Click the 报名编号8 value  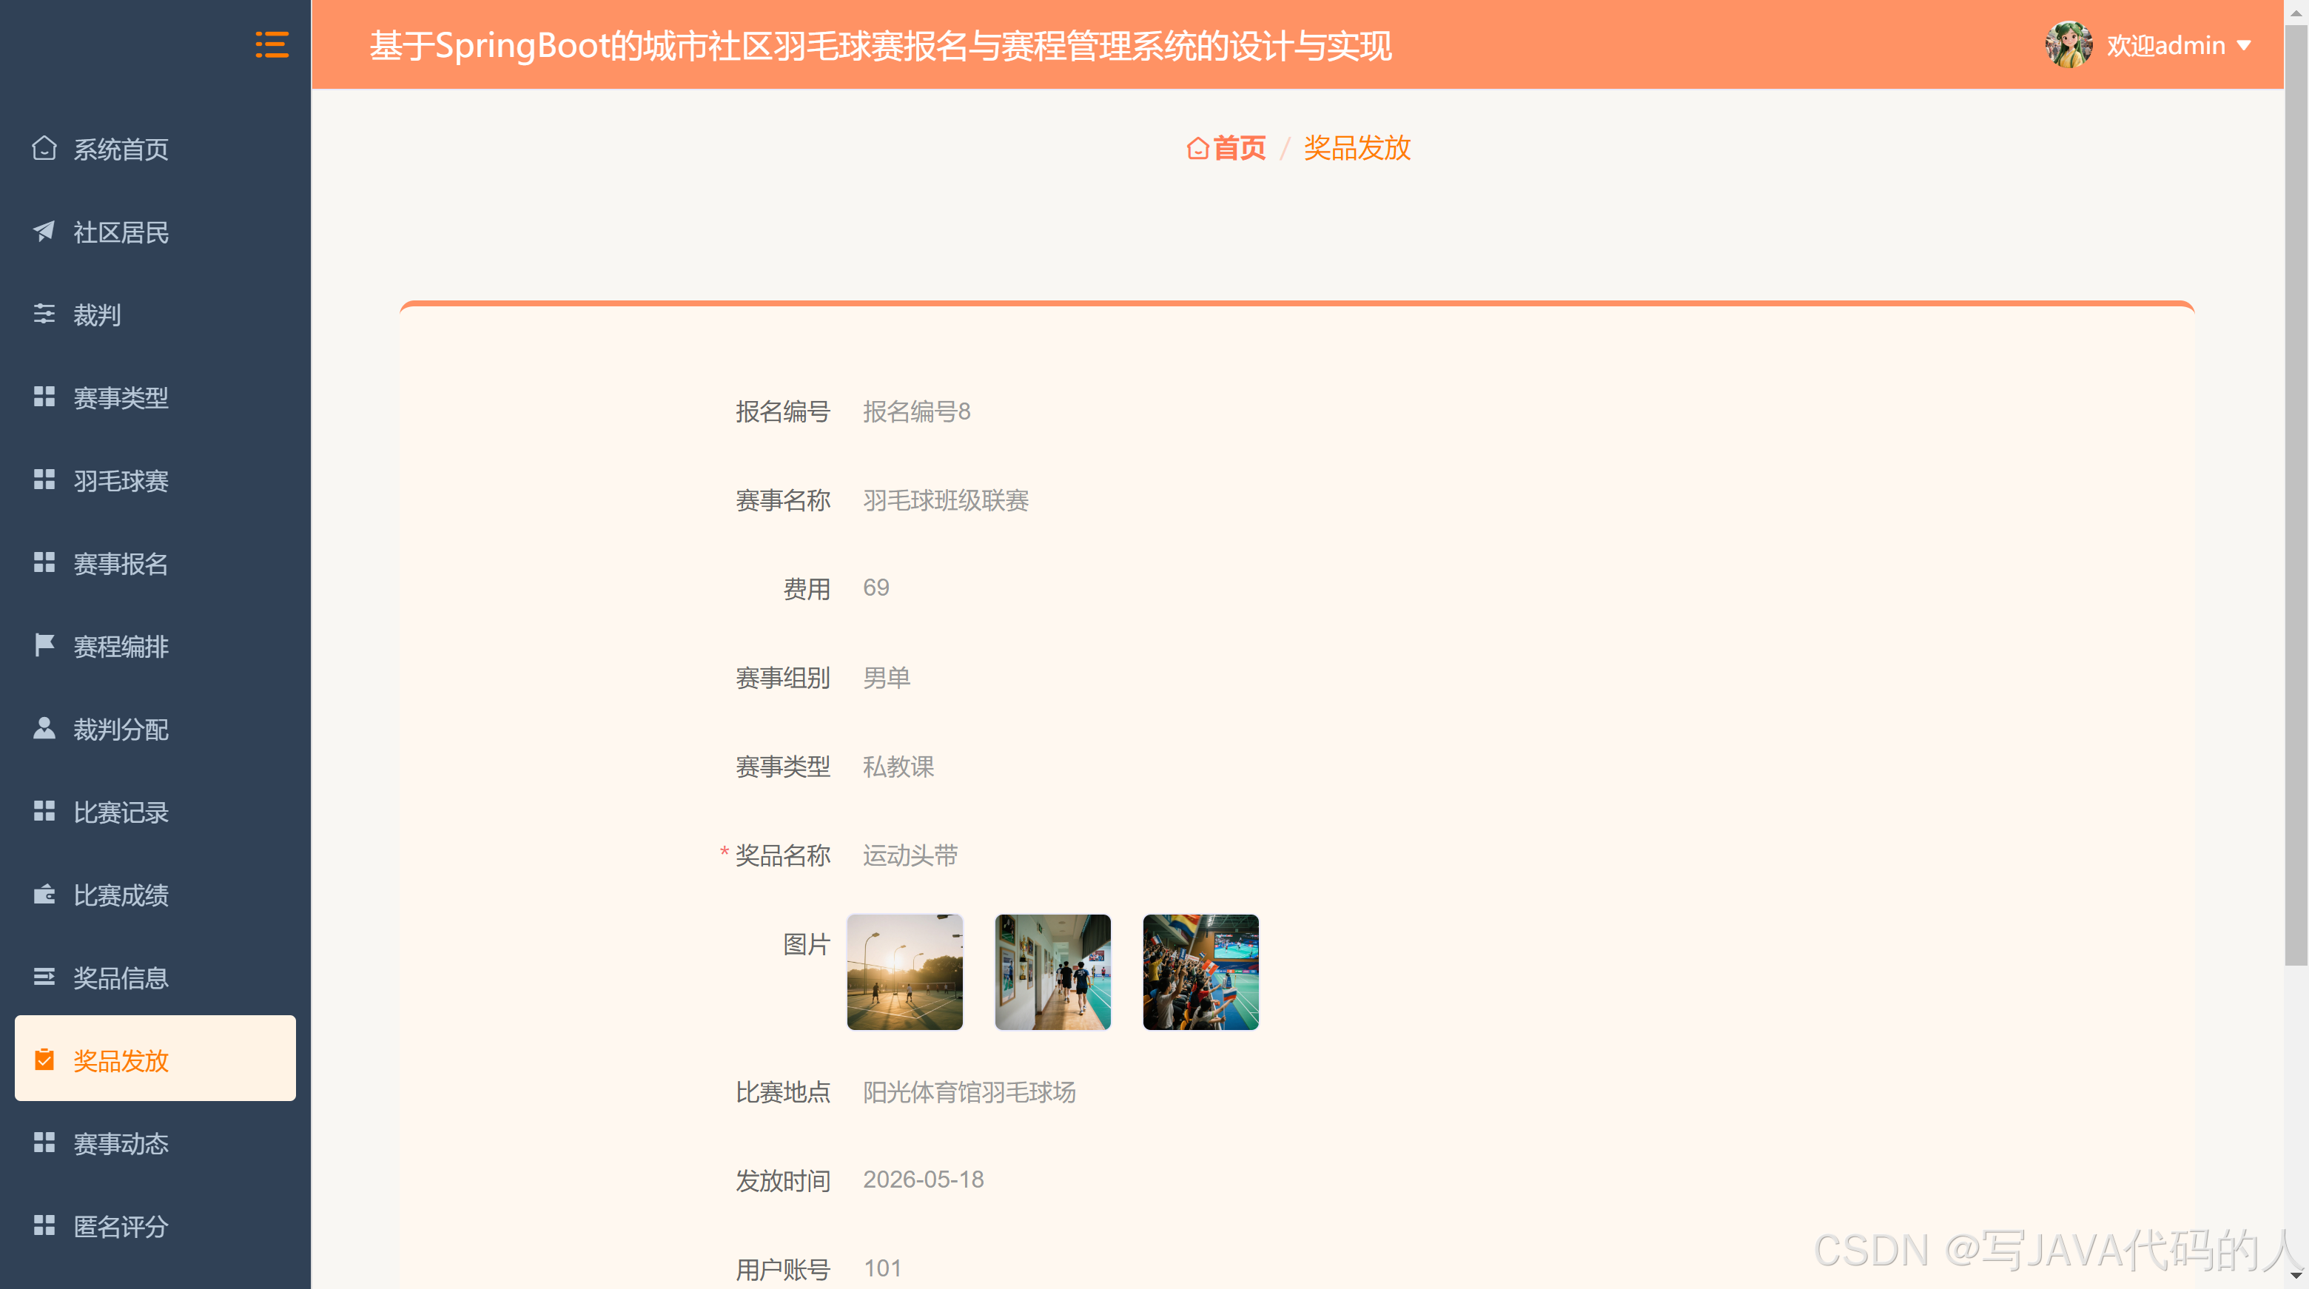pos(916,411)
